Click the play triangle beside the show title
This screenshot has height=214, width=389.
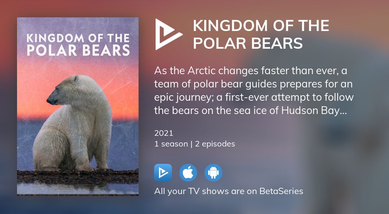click(x=169, y=34)
